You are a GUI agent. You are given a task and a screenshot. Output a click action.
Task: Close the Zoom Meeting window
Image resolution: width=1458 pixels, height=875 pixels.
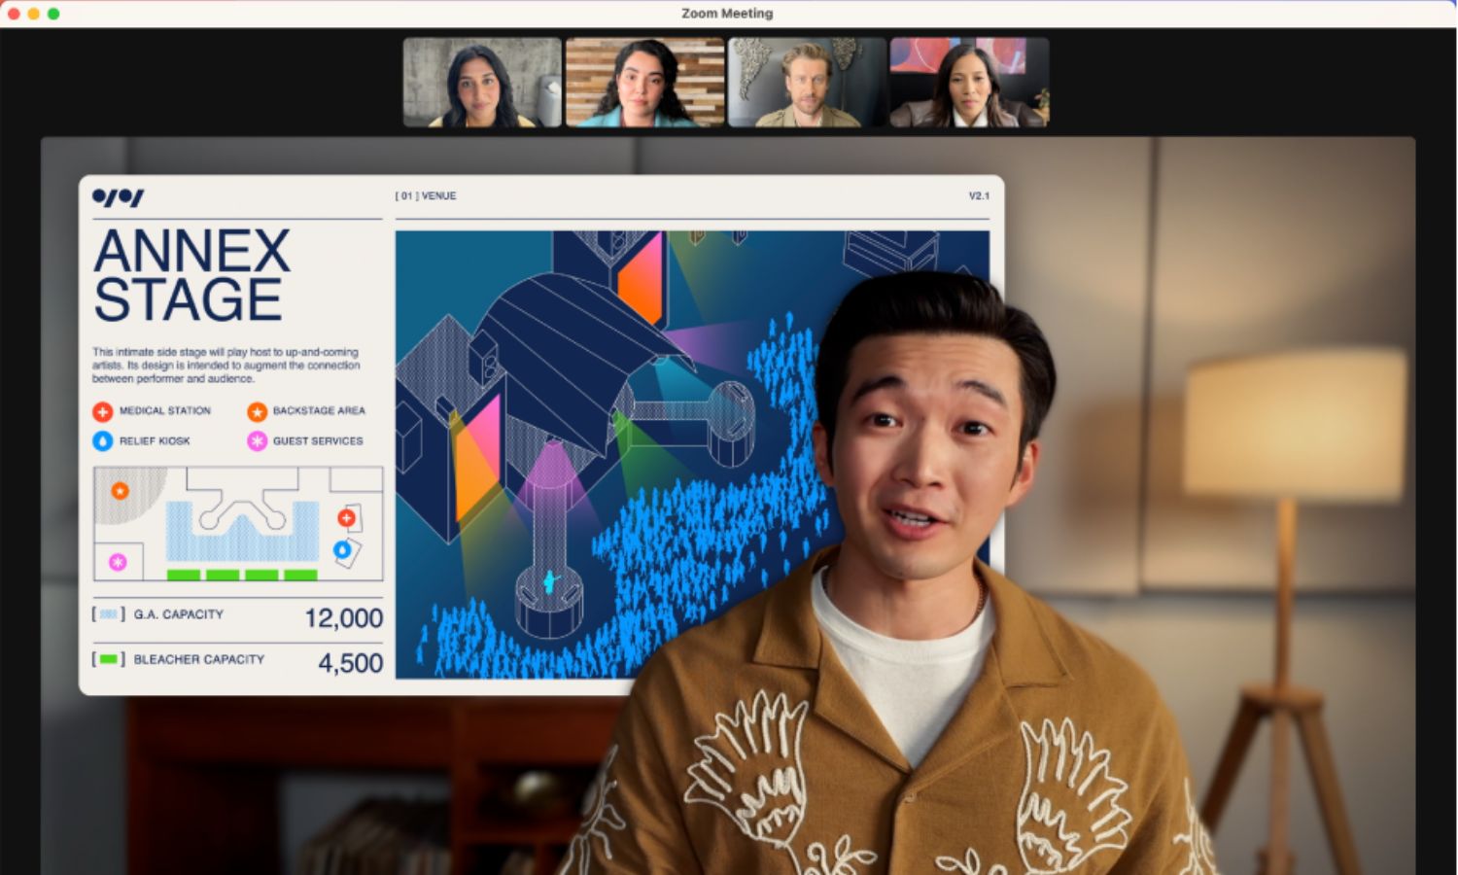pos(14,14)
